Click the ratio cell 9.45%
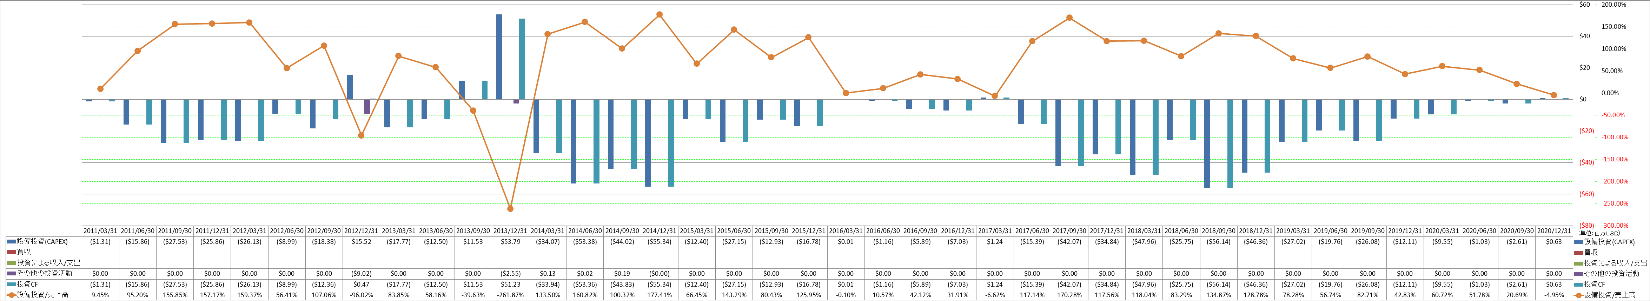1650x301 pixels. (x=100, y=295)
